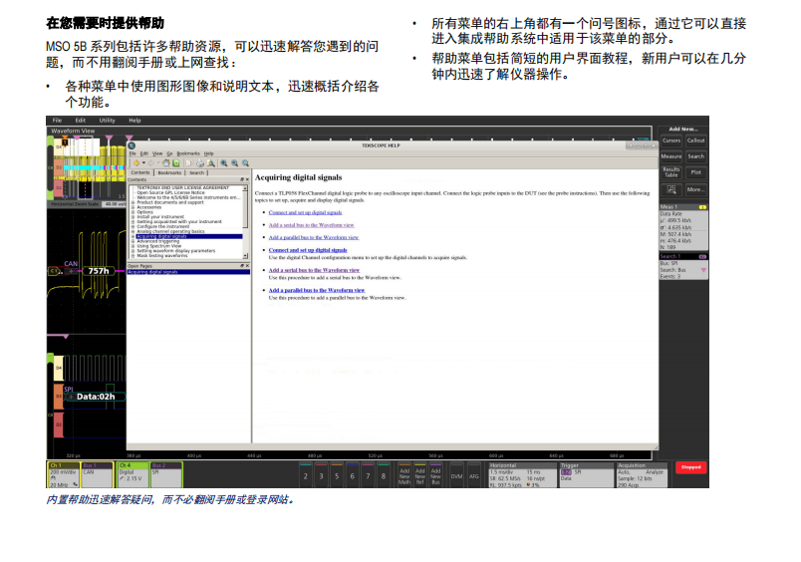Click the Print icon in help toolbar
This screenshot has height=562, width=801.
point(199,163)
